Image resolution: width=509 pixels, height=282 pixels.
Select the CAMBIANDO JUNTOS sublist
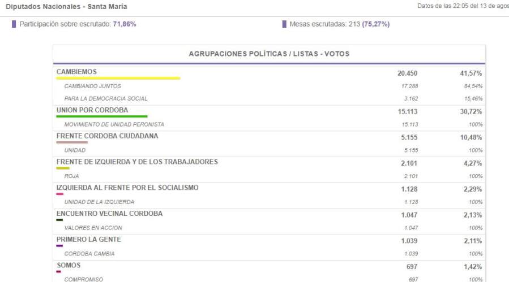[92, 86]
